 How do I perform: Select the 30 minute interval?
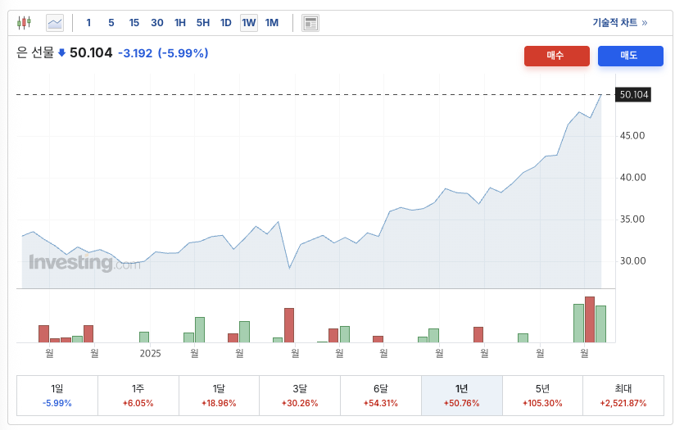(157, 23)
